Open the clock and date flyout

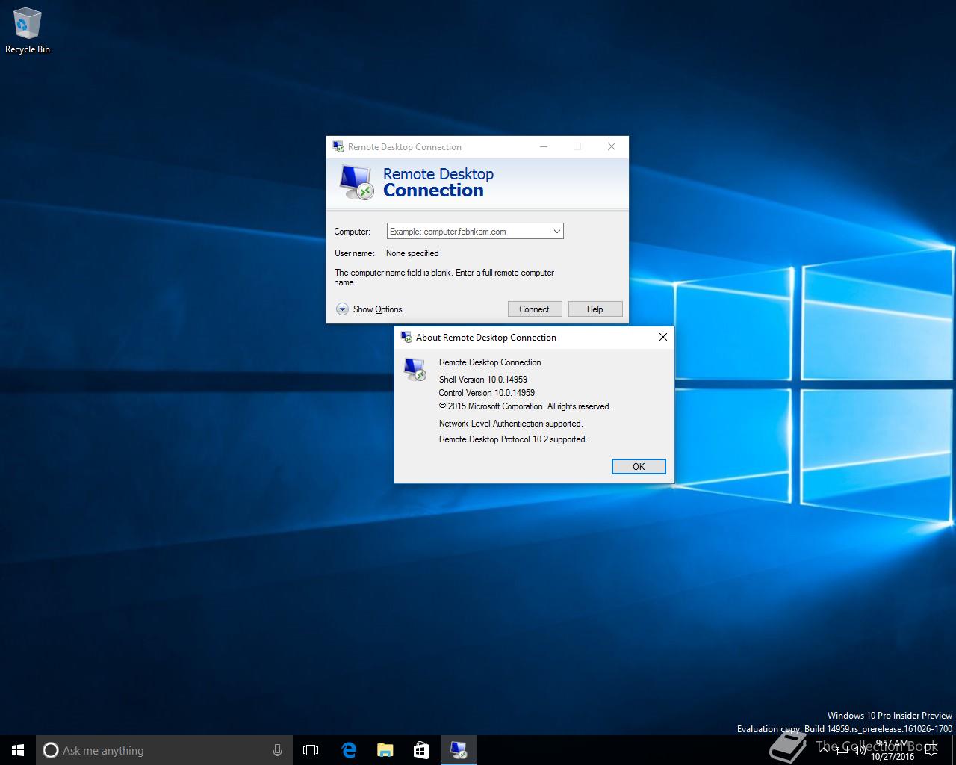(x=893, y=750)
